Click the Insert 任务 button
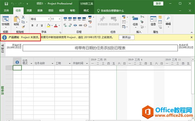Viewport: 195px width, 121px height. tap(135, 22)
